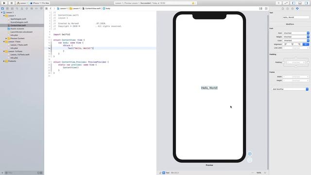Image resolution: width=311 pixels, height=175 pixels.
Task: Toggle the trailing padding checkbox
Action: (308, 62)
